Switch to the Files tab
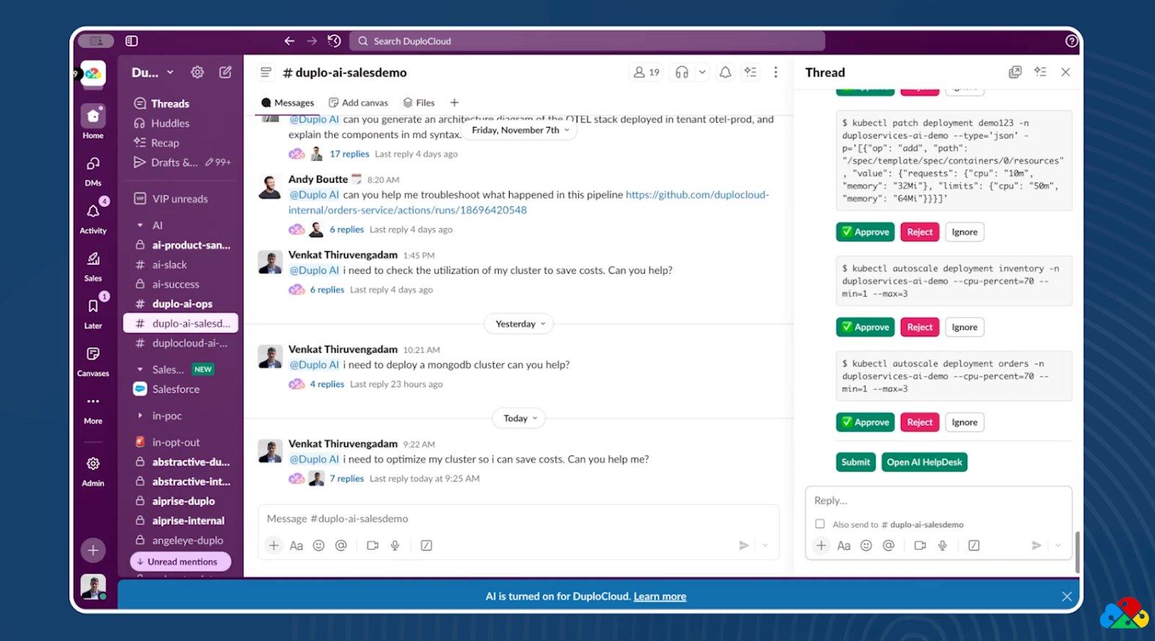The image size is (1155, 641). (x=419, y=103)
